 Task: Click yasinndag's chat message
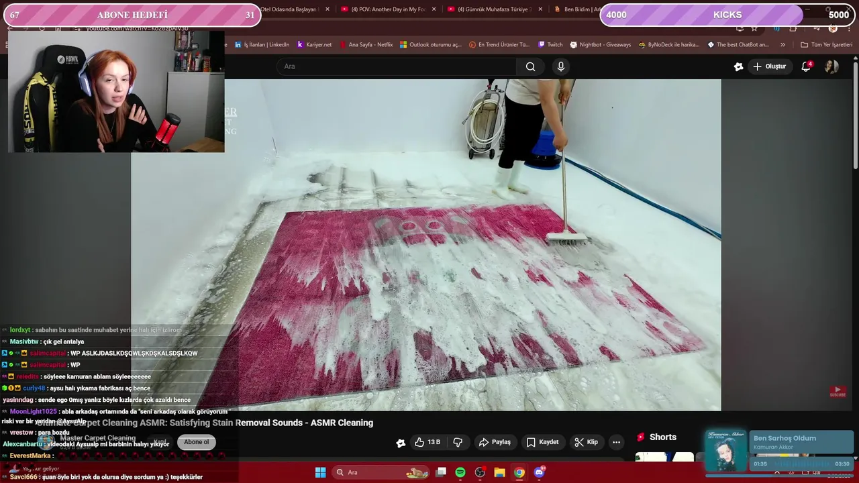(x=97, y=400)
